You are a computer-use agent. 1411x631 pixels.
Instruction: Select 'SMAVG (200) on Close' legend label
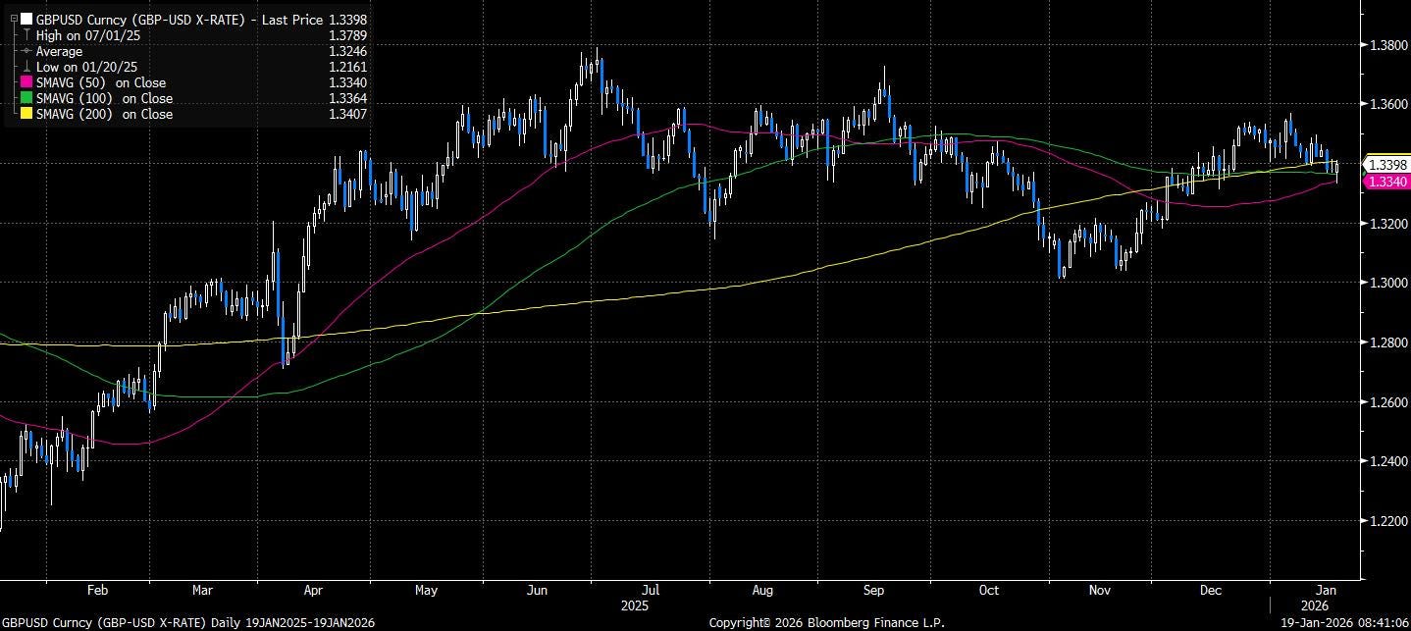(x=104, y=114)
